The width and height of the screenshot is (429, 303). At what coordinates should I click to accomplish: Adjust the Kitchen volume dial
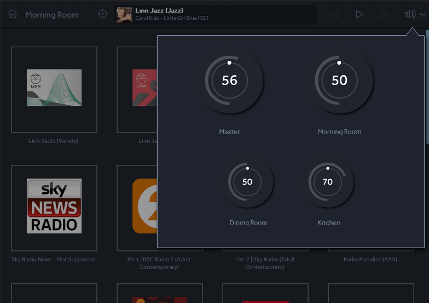click(x=328, y=182)
